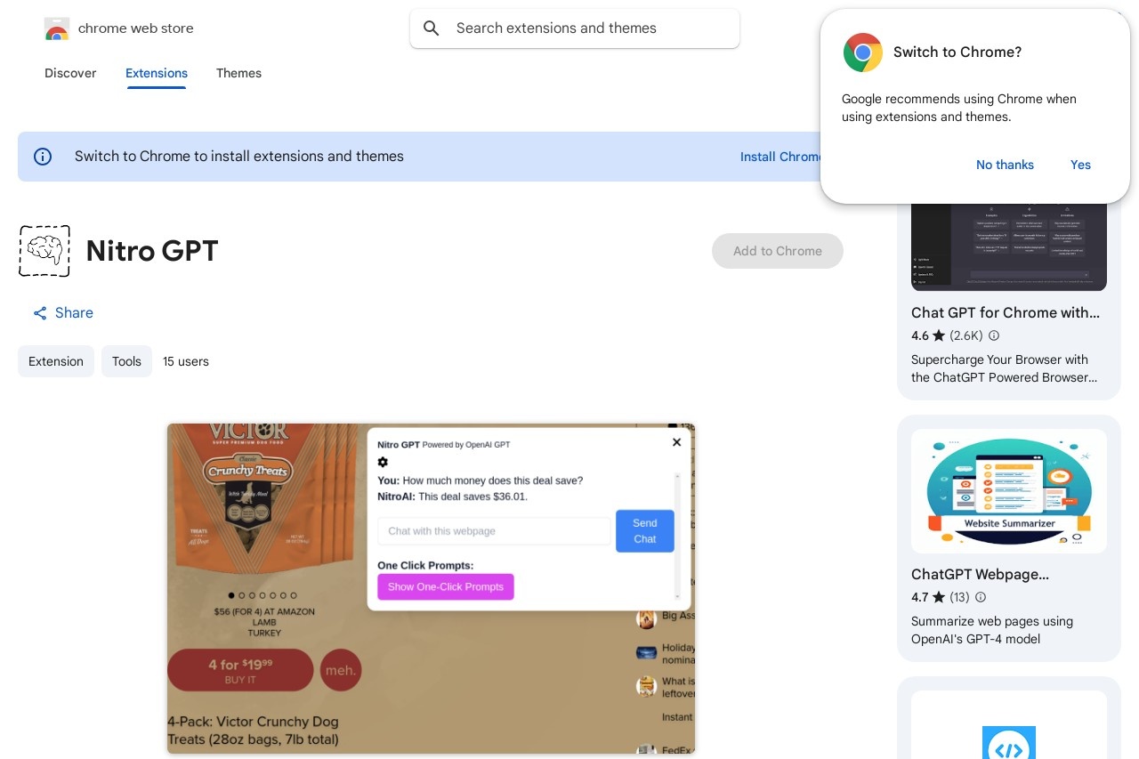Click the Share link
This screenshot has height=759, width=1139.
63,313
